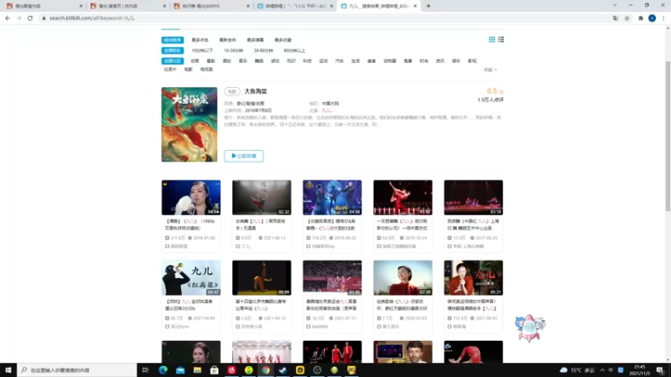Reload the Bilibili search page

pos(30,18)
